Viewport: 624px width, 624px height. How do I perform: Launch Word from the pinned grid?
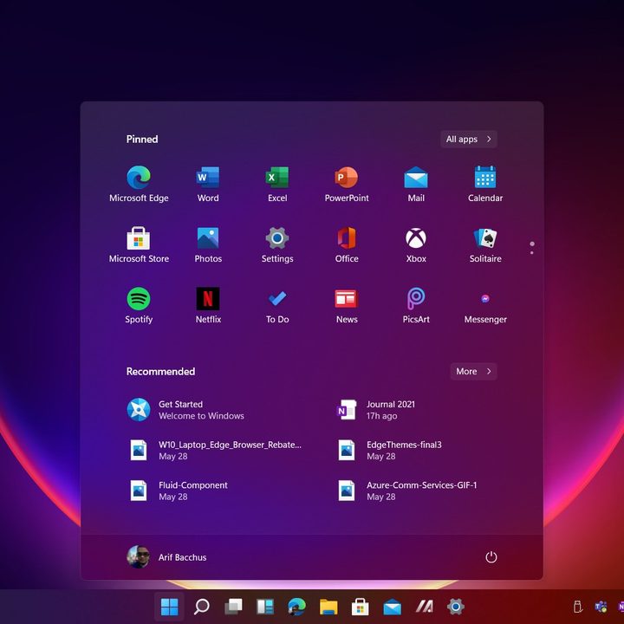pos(208,184)
